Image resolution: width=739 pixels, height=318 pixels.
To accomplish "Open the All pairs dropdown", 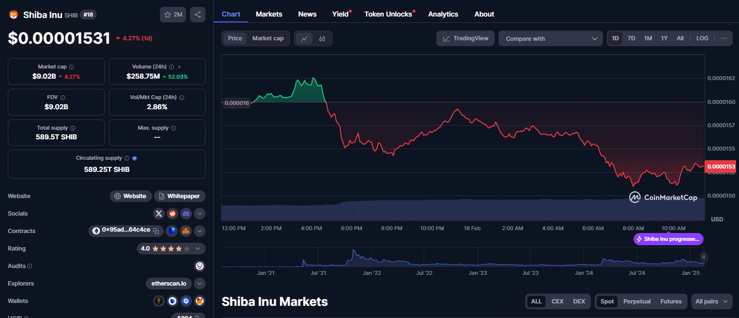I will pos(712,301).
